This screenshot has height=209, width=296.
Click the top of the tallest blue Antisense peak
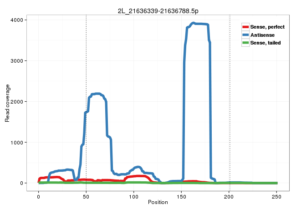click(x=194, y=23)
